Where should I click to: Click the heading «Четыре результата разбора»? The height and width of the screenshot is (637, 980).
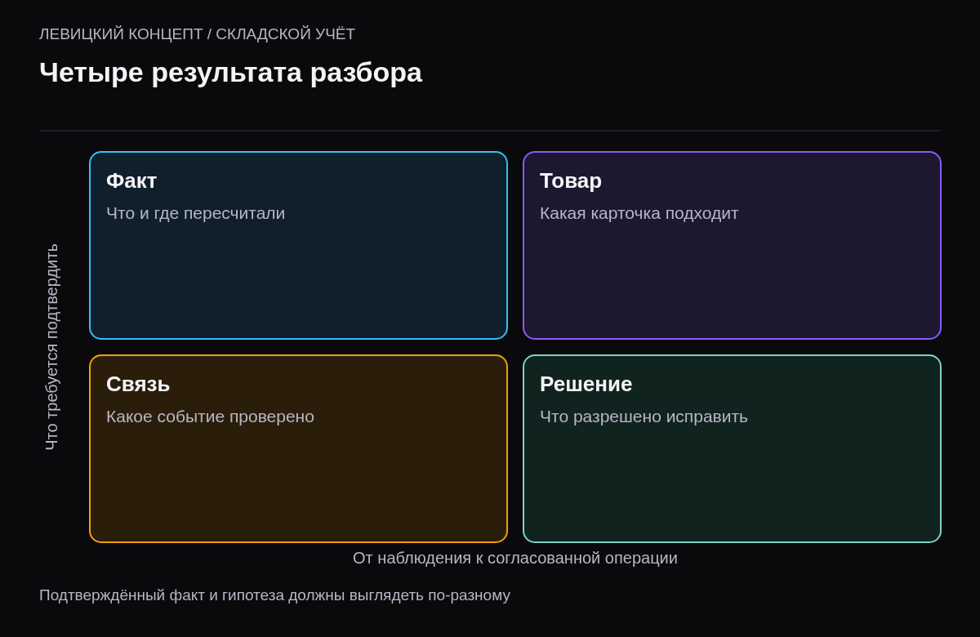(230, 73)
